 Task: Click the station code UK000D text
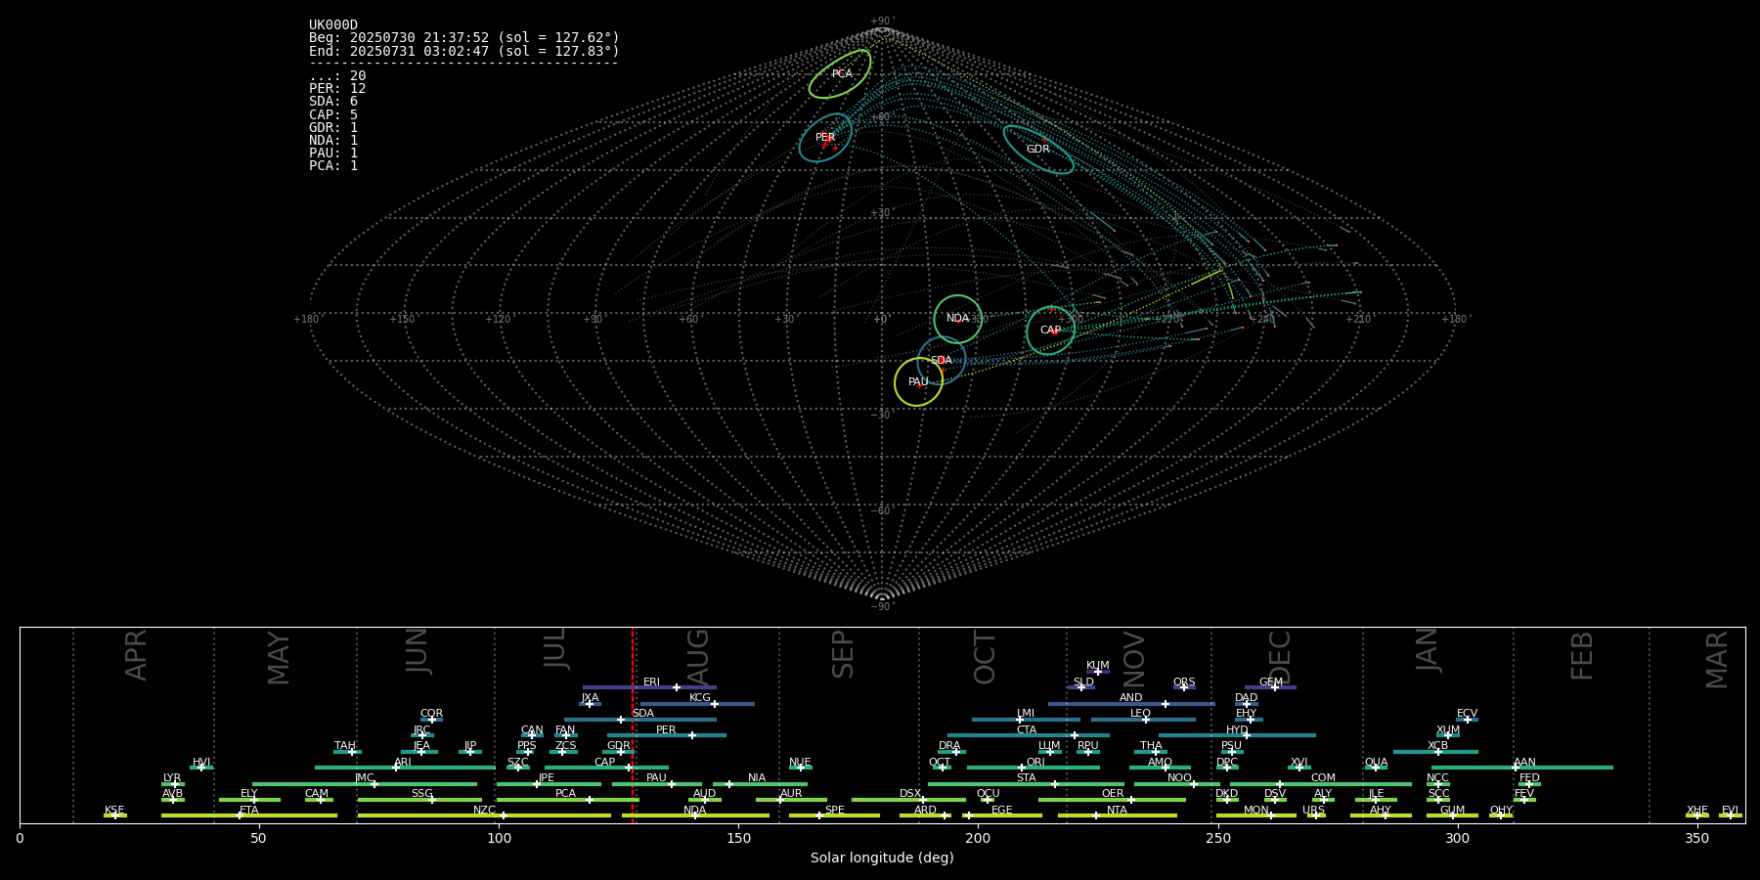coord(333,25)
